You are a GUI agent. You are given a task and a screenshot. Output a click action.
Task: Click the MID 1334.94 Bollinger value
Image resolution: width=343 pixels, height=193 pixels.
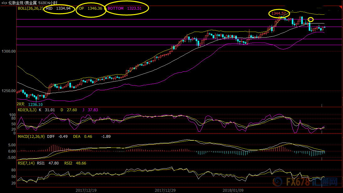[x=58, y=8]
